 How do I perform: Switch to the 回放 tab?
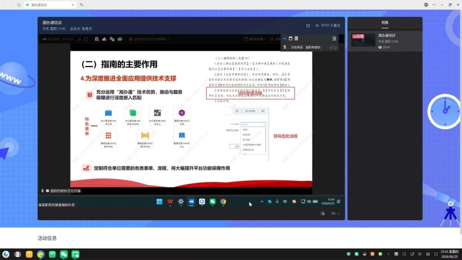(385, 23)
